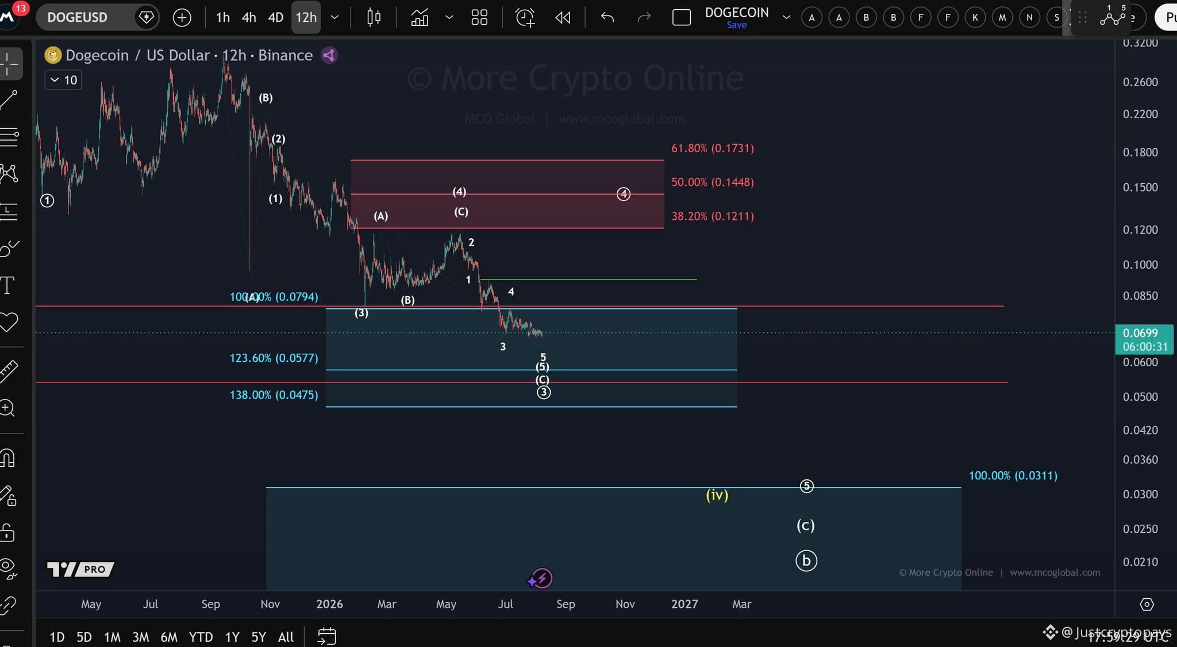This screenshot has height=647, width=1177.
Task: Create a new price alert
Action: click(x=525, y=18)
